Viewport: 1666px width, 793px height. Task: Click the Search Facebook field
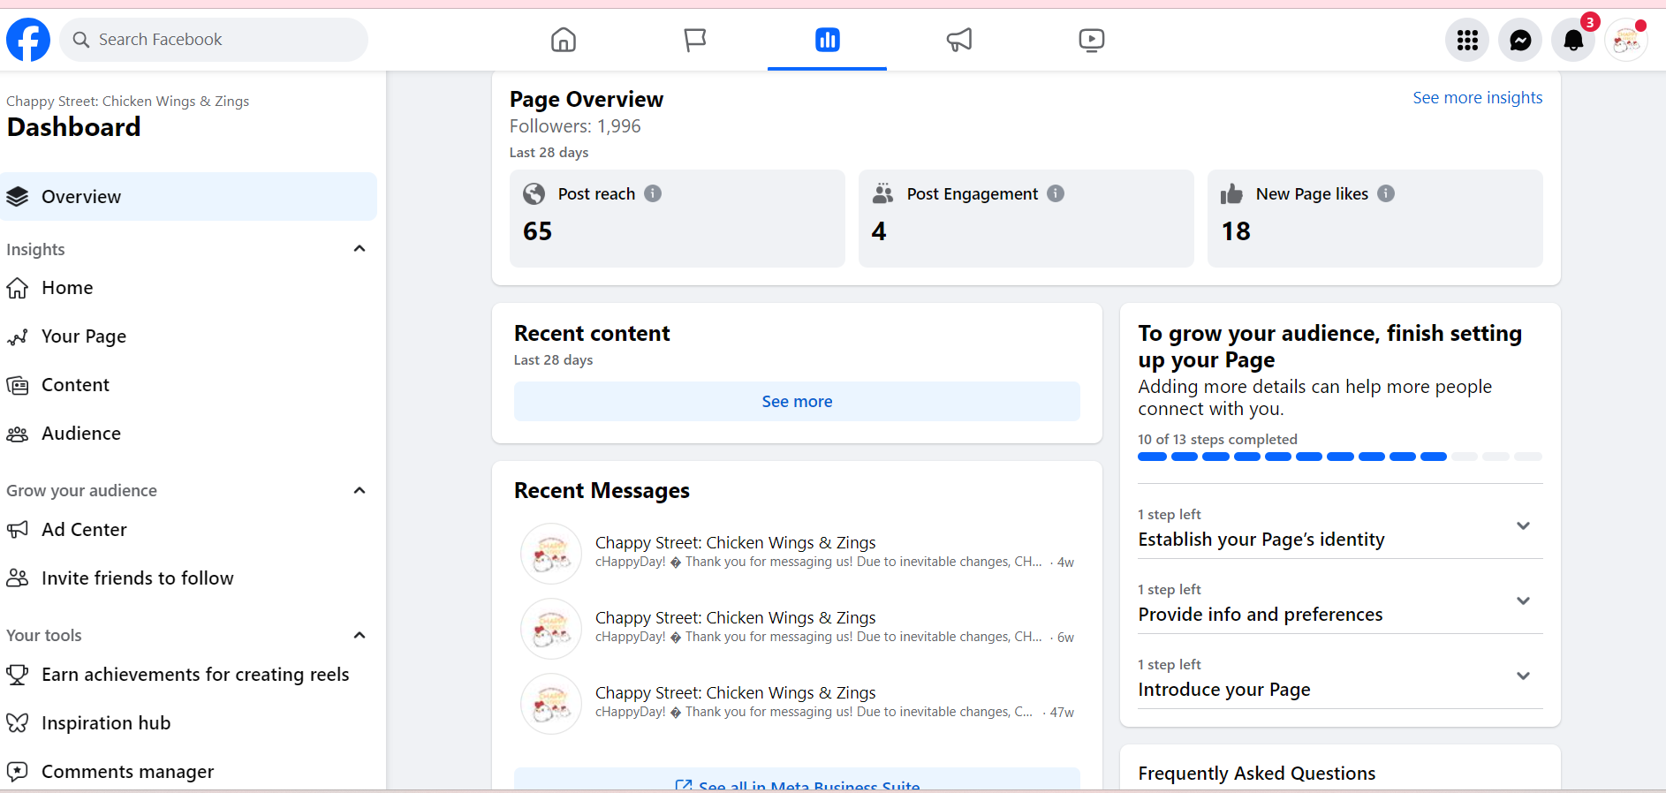tap(214, 40)
